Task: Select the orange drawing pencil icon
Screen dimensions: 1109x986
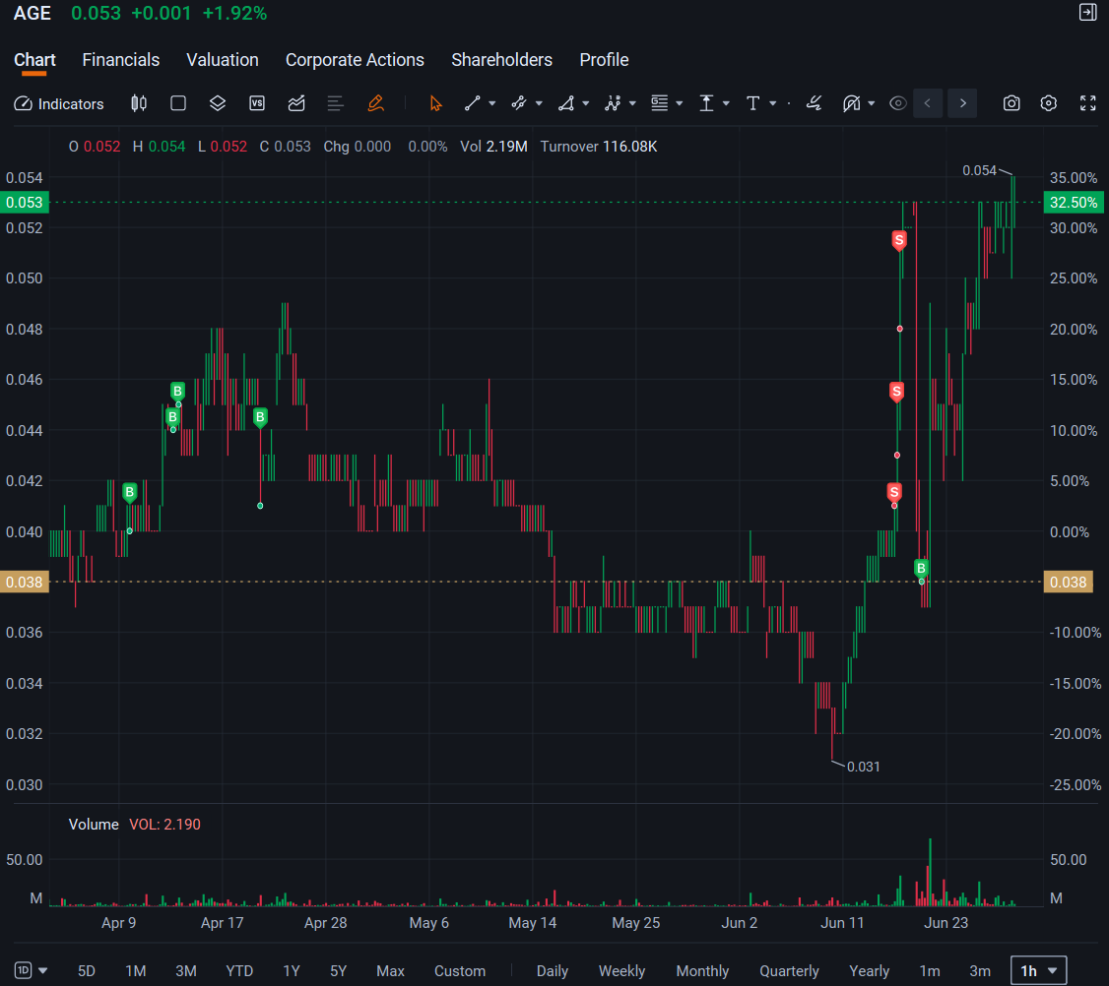Action: click(x=375, y=104)
